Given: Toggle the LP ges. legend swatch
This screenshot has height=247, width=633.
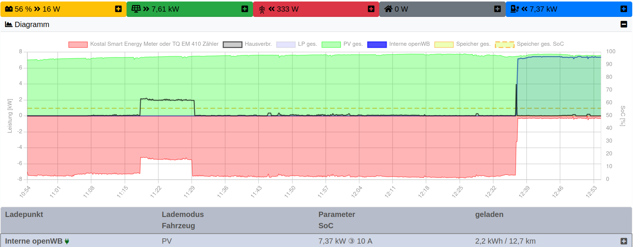Looking at the screenshot, I should coord(286,44).
